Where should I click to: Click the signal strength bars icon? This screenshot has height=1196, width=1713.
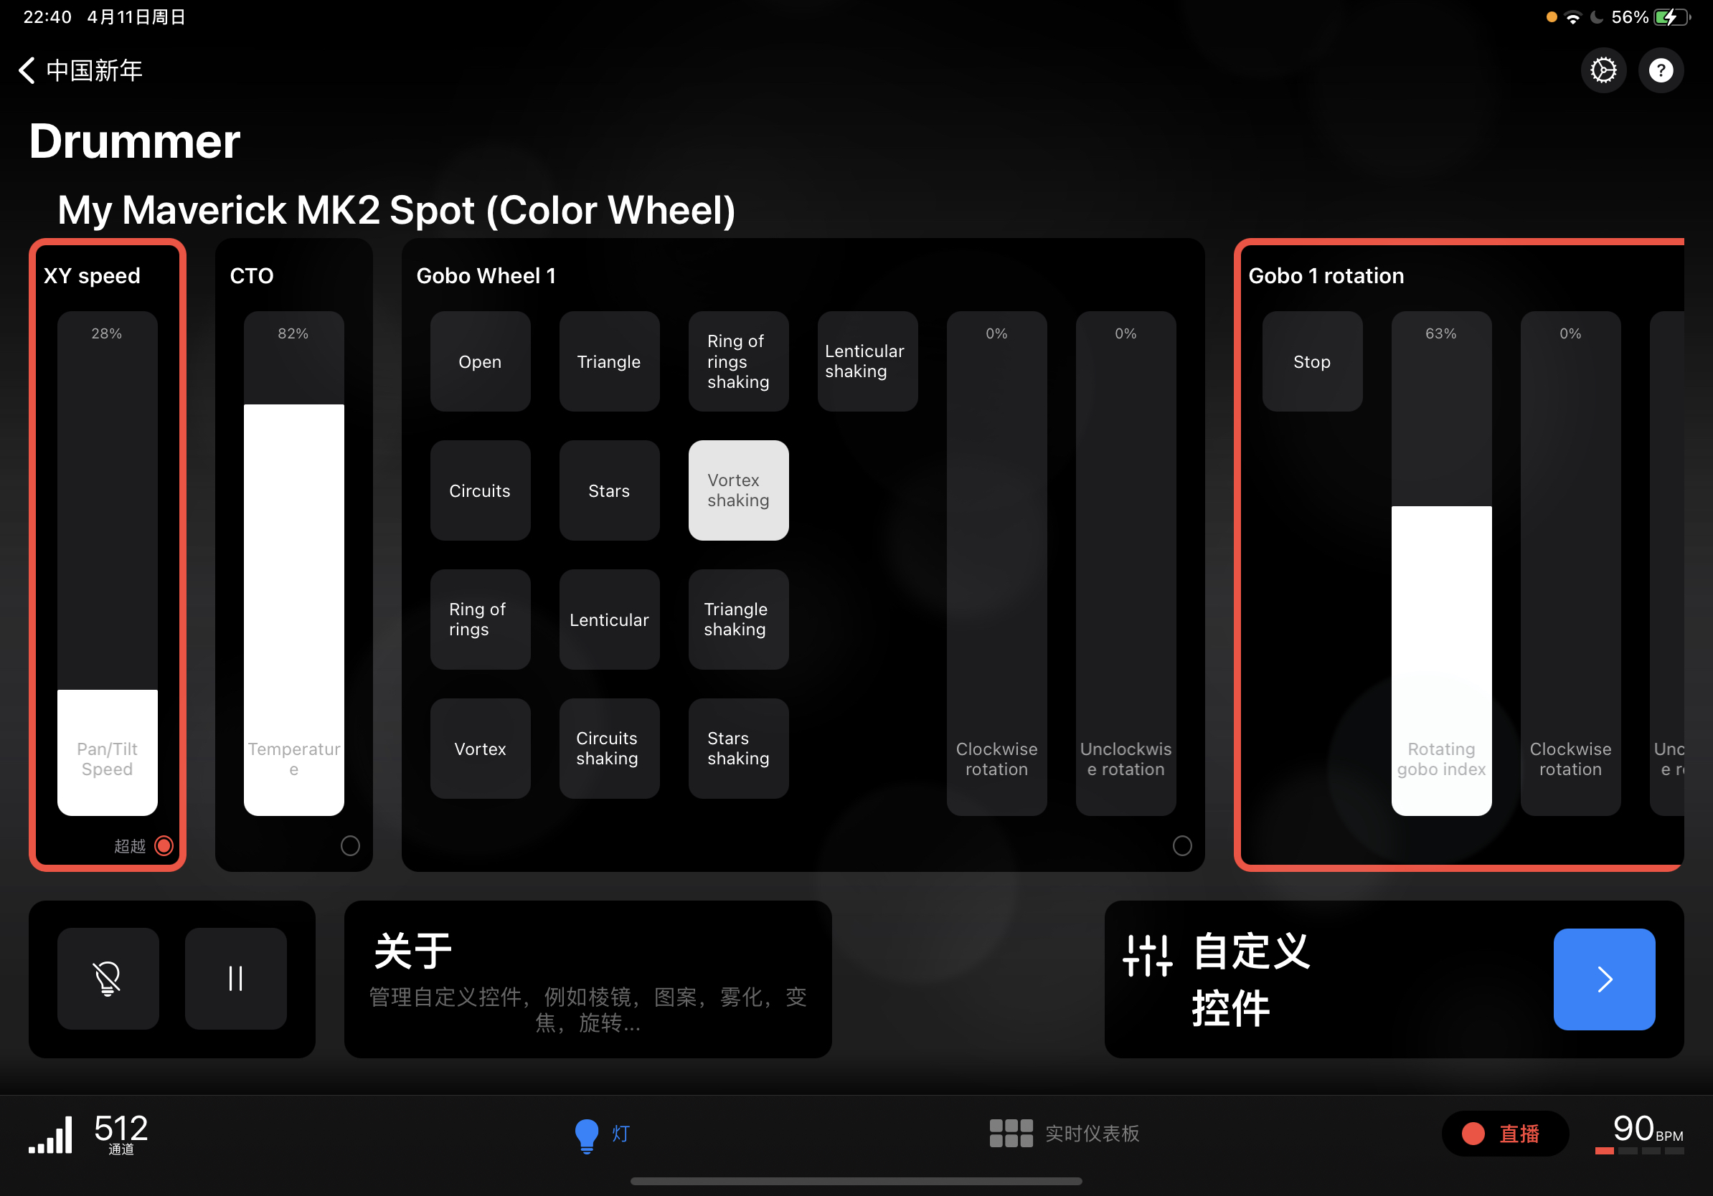(x=52, y=1134)
